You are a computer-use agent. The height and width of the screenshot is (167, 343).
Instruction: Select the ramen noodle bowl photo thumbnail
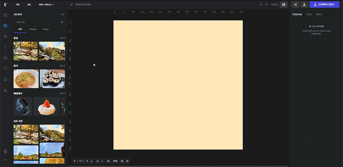(26, 79)
